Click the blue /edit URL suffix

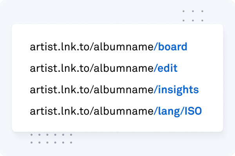coord(165,68)
